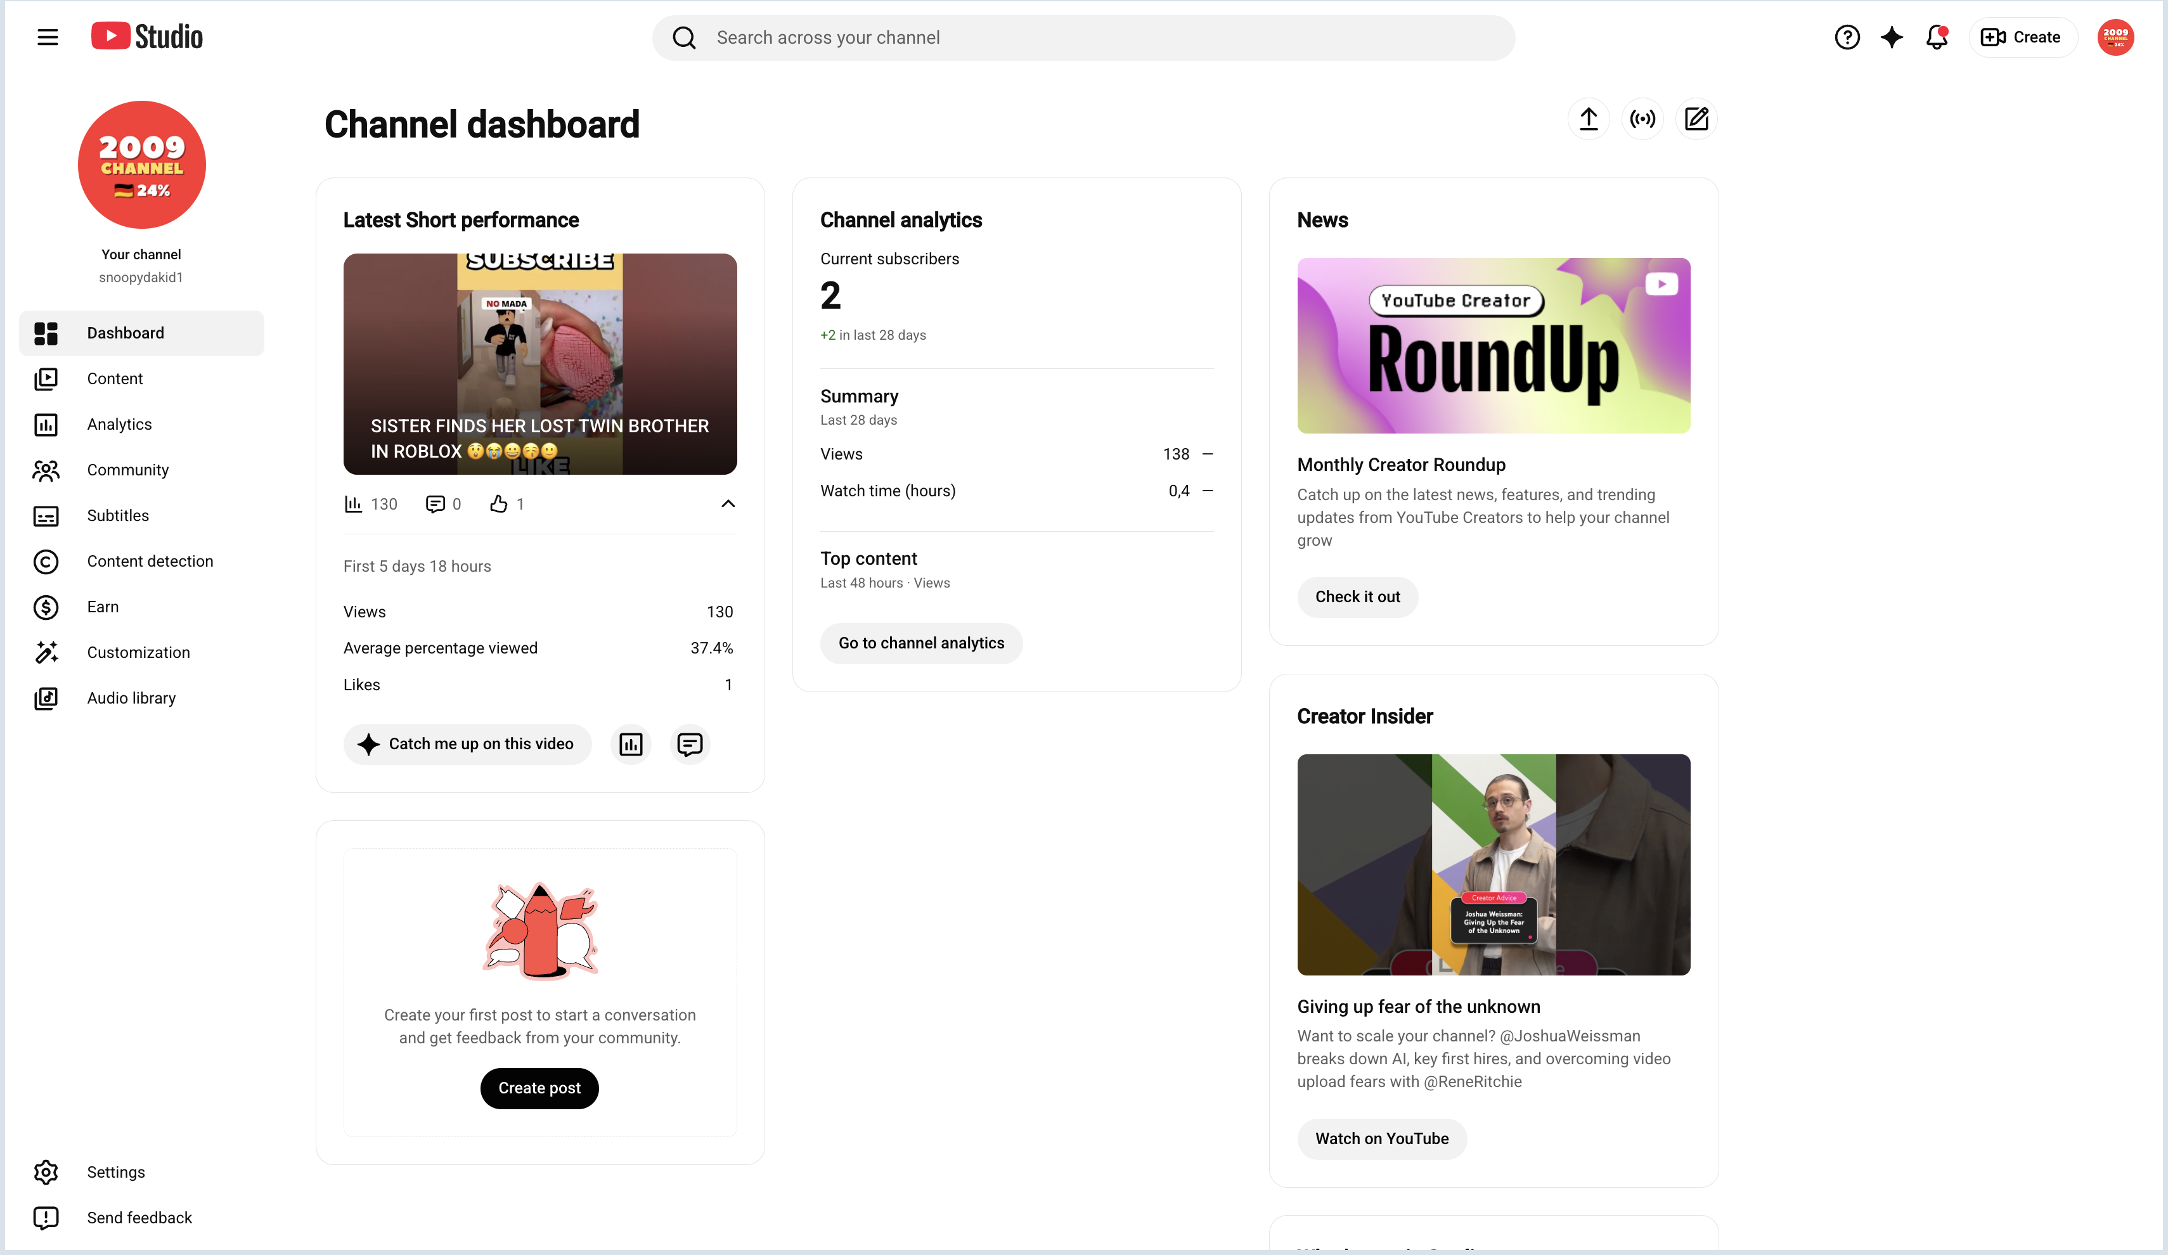This screenshot has width=2168, height=1255.
Task: Click the Current subscribers count 2
Action: tap(830, 296)
